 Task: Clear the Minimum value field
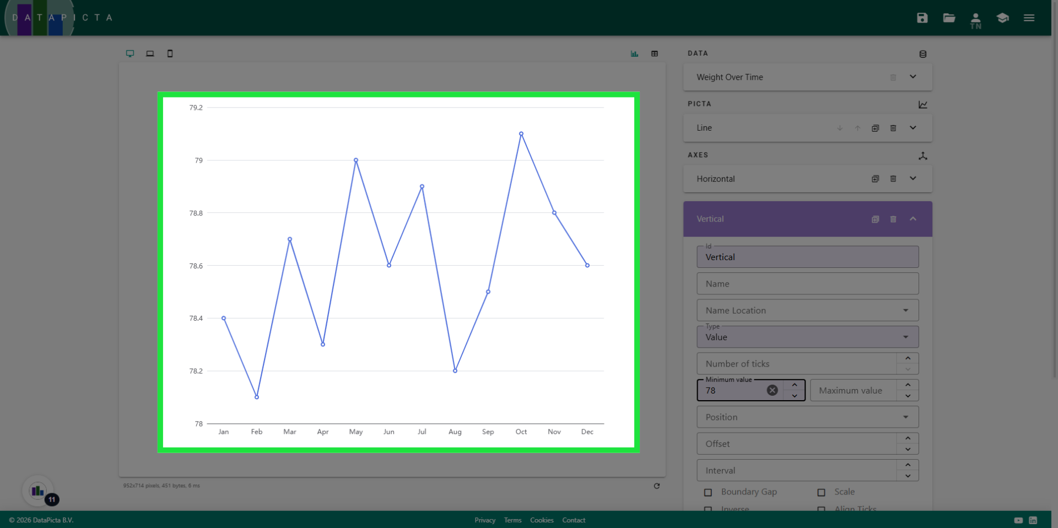click(772, 390)
